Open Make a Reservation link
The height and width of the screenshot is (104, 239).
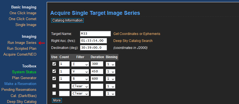20,84
